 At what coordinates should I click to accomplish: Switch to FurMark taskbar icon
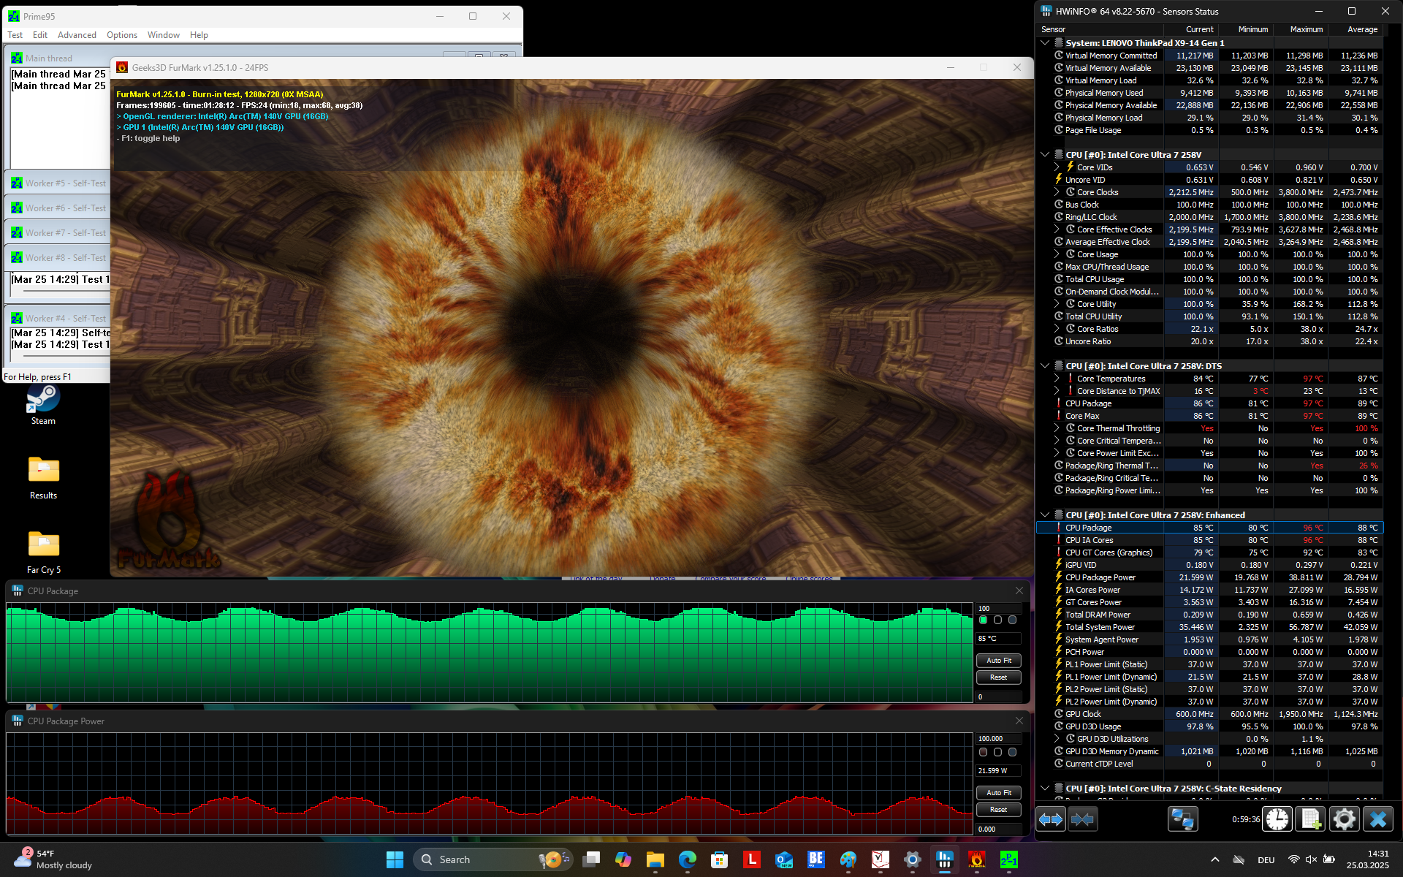pos(977,859)
